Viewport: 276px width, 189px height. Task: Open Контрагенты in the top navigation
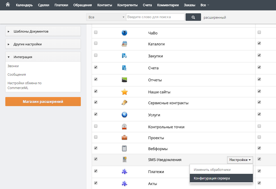[127, 5]
